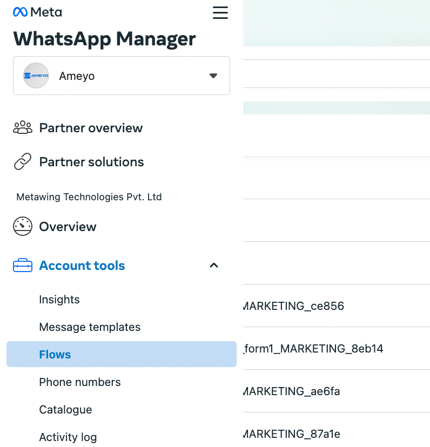Collapse Account tools with chevron
This screenshot has width=430, height=447.
coord(214,266)
